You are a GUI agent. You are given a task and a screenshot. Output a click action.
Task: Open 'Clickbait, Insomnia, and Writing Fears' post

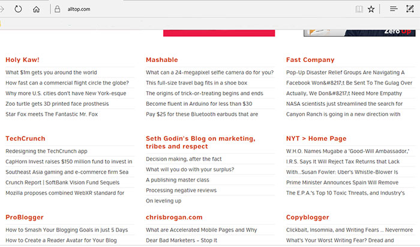click(x=350, y=230)
